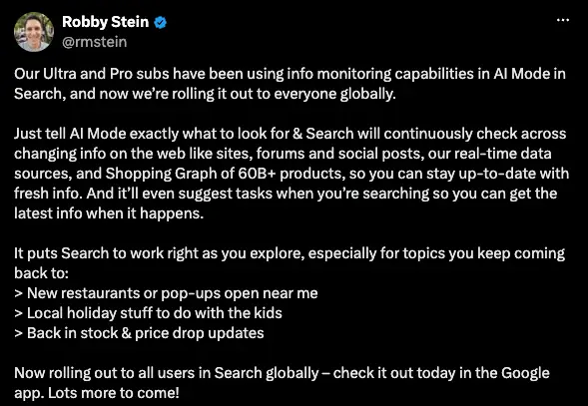
Task: Click the line 'latest info when it happens.'
Action: [109, 213]
